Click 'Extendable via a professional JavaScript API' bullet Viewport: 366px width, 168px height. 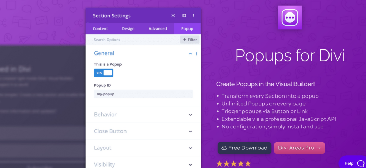[x=279, y=119]
